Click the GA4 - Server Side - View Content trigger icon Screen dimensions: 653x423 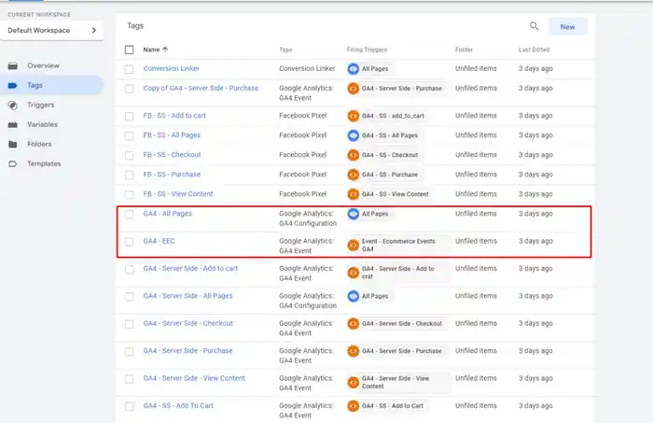[x=354, y=382]
